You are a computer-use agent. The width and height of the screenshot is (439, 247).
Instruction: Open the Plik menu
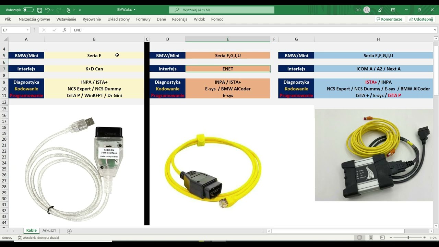(x=8, y=19)
